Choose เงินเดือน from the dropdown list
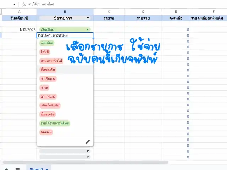 47,43
